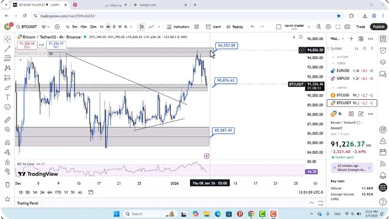Open the patterns drawing tool

pos(7,68)
